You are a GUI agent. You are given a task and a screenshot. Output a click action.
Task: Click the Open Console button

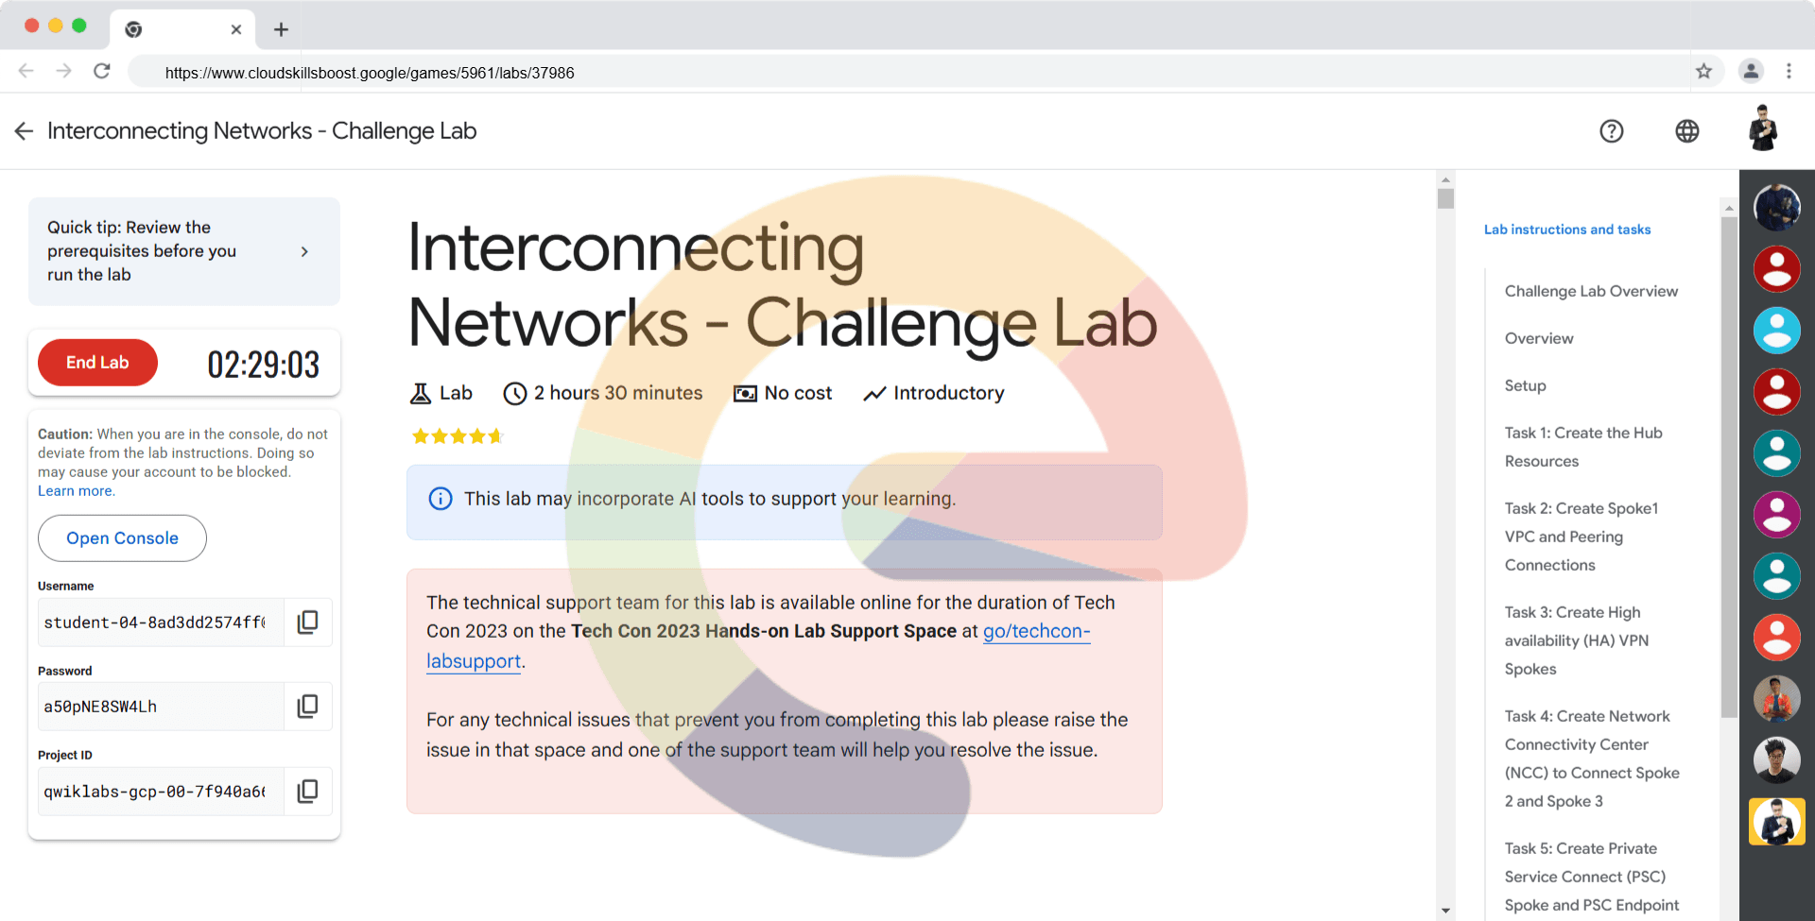(x=122, y=538)
